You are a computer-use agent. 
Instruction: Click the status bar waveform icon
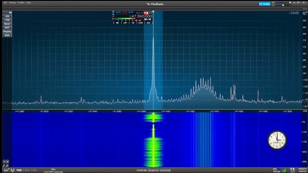click(6, 170)
